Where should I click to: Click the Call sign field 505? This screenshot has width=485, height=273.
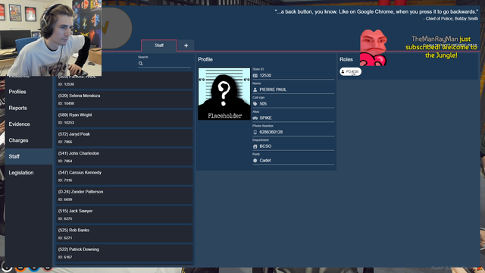(293, 104)
